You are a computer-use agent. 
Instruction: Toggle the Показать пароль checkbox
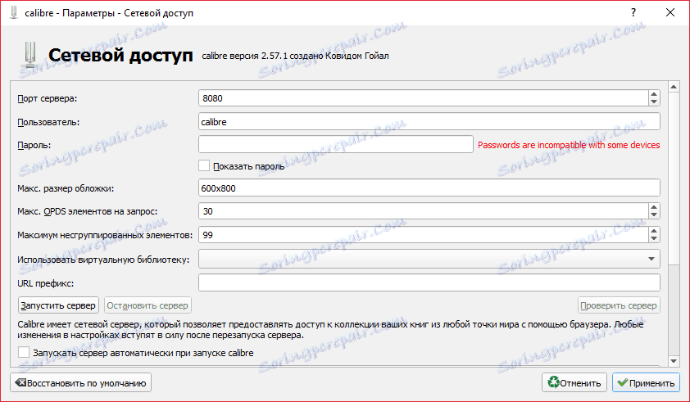coord(204,166)
